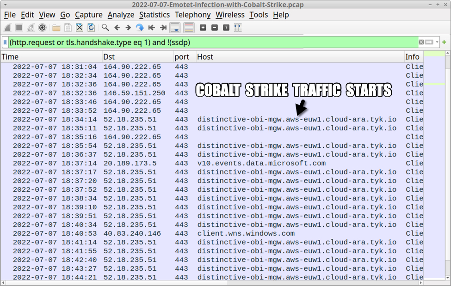
Task: Save this capture file
Action: pos(68,28)
